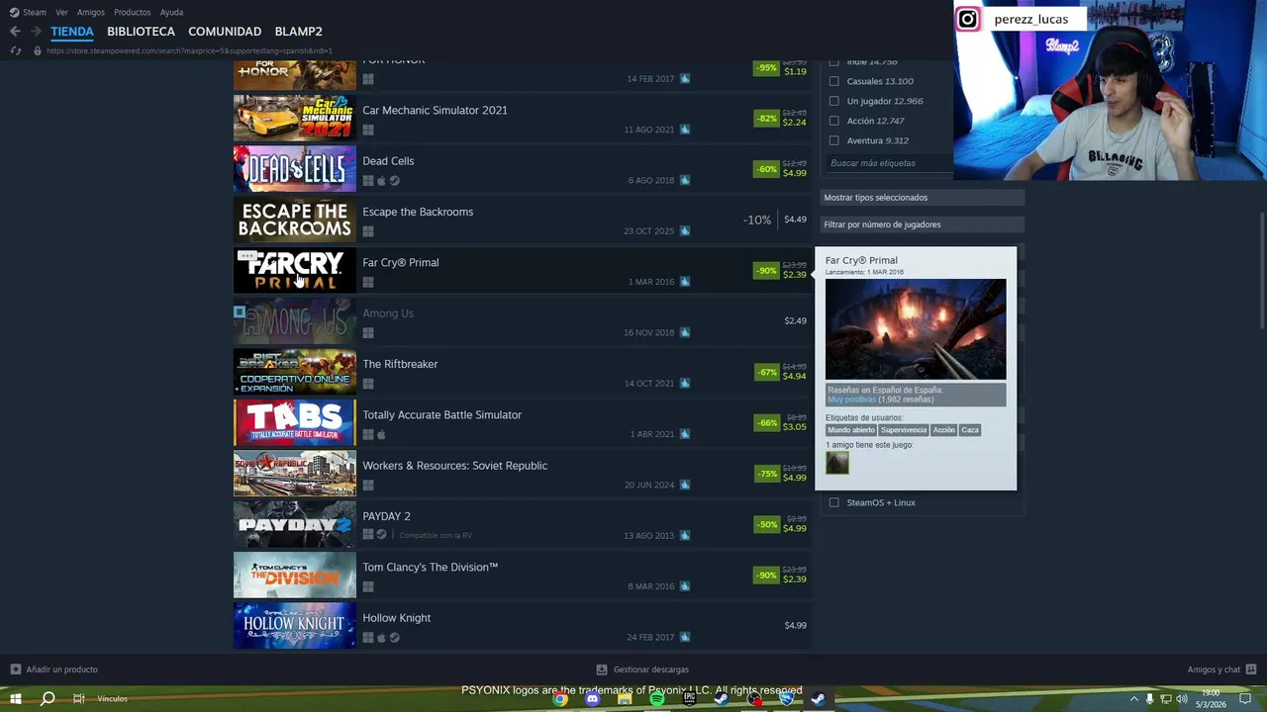The width and height of the screenshot is (1267, 712).
Task: Open Epic Games Launcher from the taskbar
Action: click(689, 699)
